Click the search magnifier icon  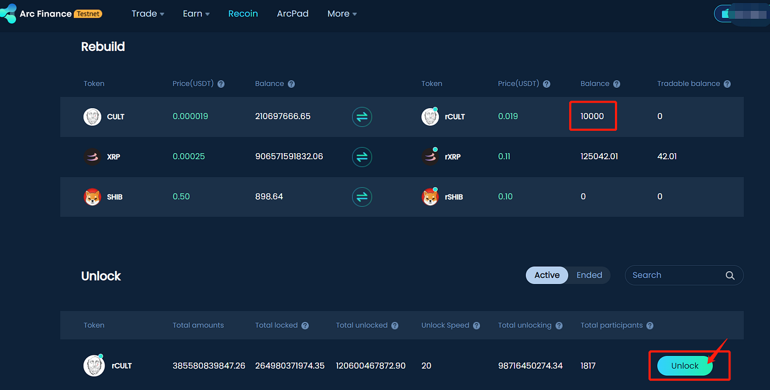(730, 275)
